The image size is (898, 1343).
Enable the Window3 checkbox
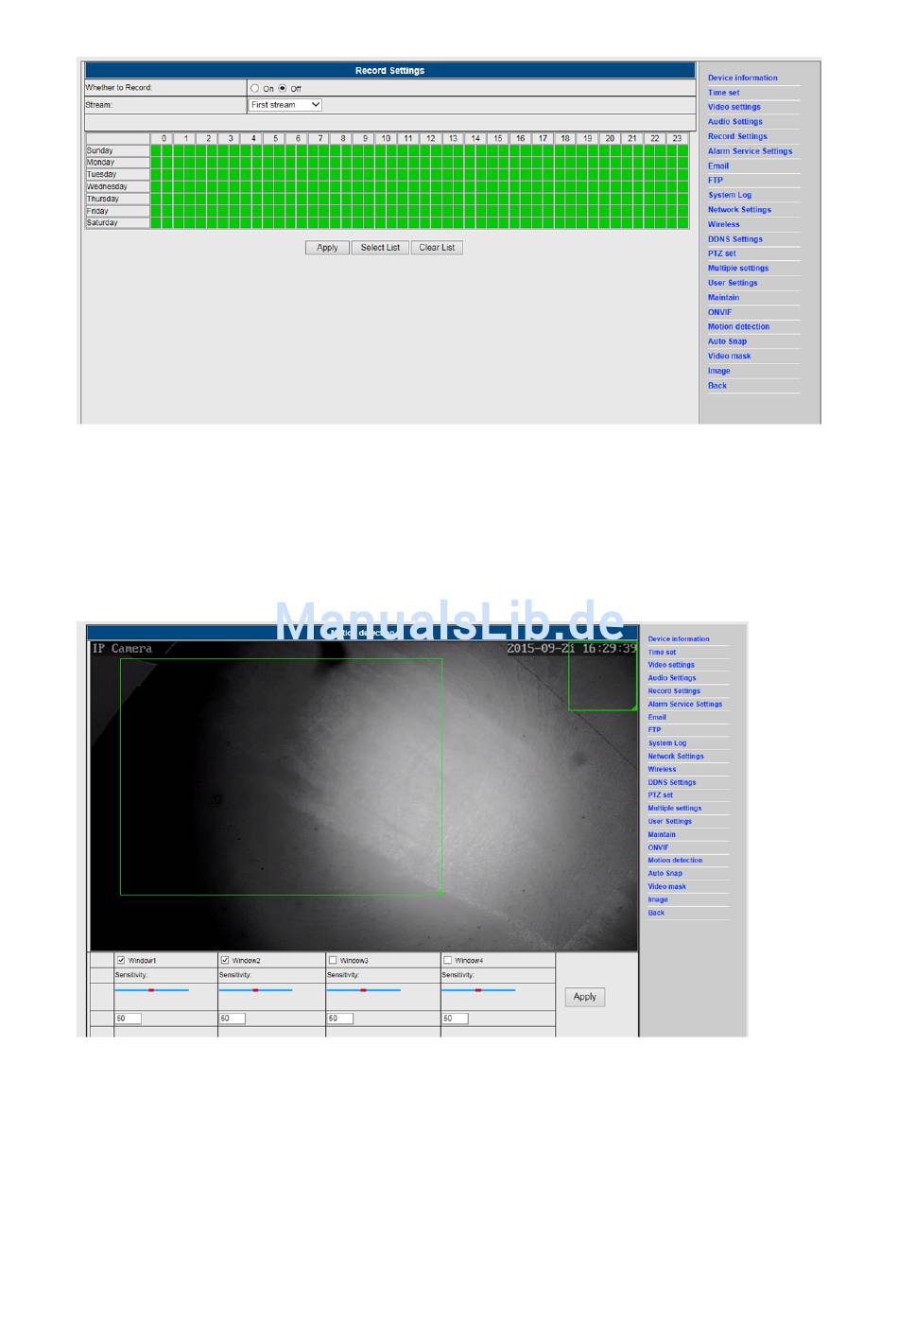(332, 960)
